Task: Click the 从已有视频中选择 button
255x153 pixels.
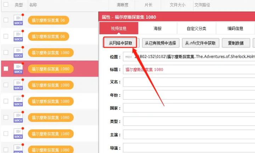Action: pos(161,43)
